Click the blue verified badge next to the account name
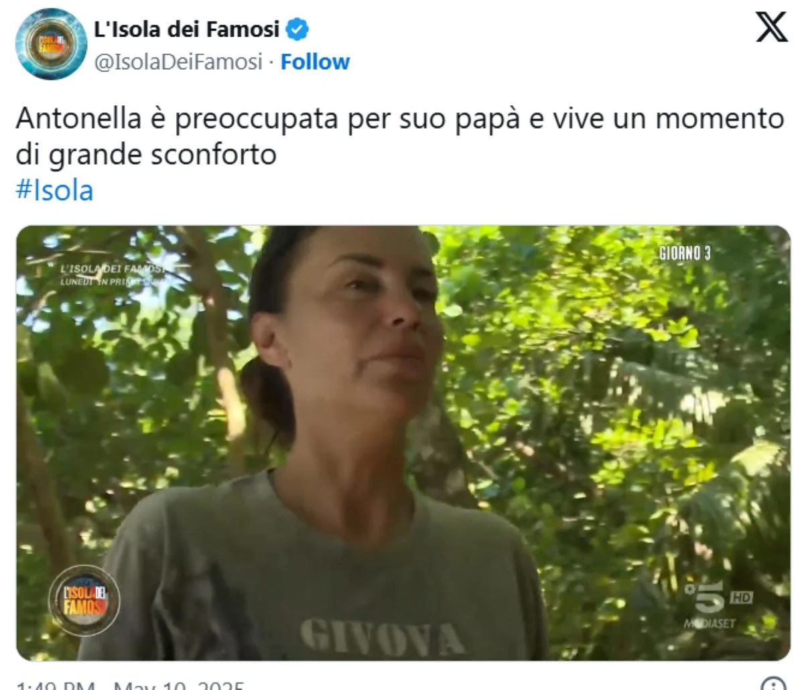Image resolution: width=804 pixels, height=690 pixels. coord(297,29)
